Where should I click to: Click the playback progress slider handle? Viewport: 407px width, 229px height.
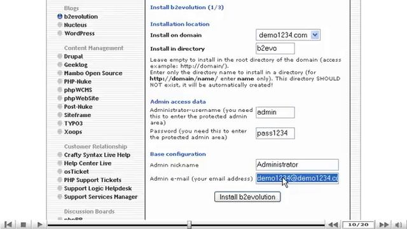pyautogui.click(x=190, y=225)
